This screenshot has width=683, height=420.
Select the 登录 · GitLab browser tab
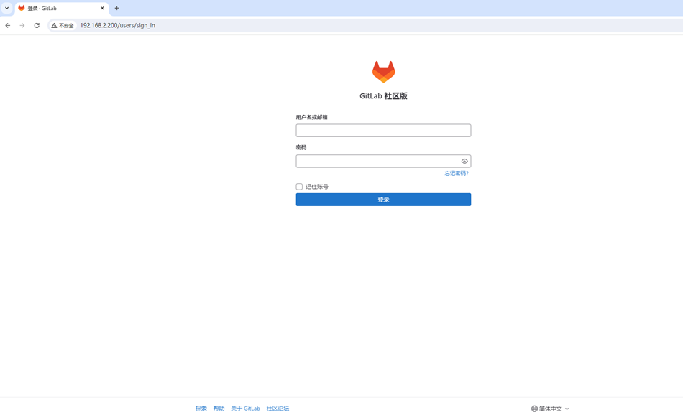pyautogui.click(x=61, y=9)
